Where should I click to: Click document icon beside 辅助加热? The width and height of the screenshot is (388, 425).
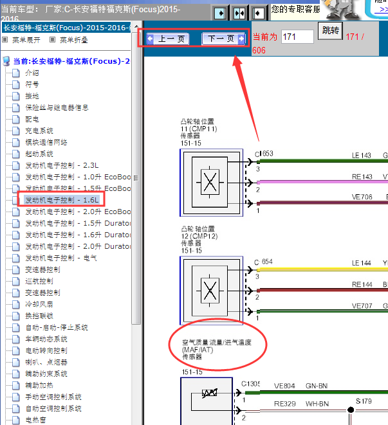(16, 385)
